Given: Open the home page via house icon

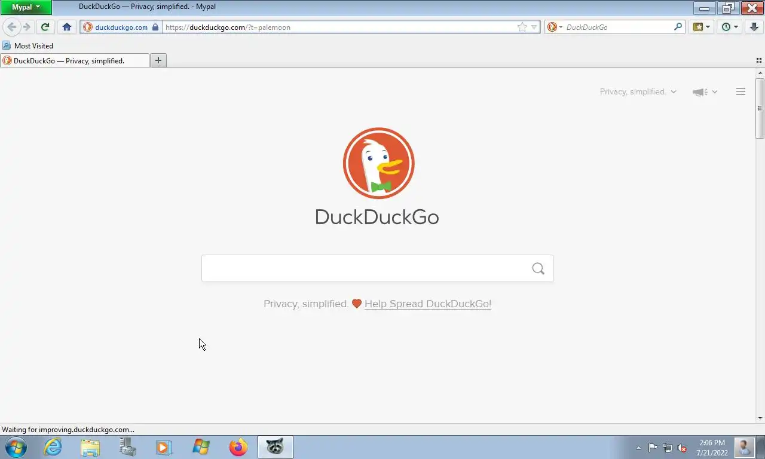Looking at the screenshot, I should (x=67, y=27).
